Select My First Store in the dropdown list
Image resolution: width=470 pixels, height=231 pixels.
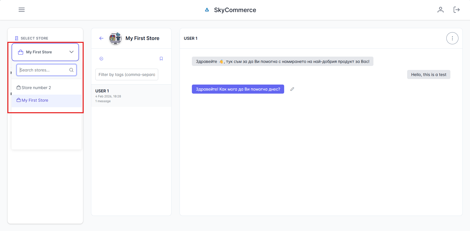[x=47, y=100]
